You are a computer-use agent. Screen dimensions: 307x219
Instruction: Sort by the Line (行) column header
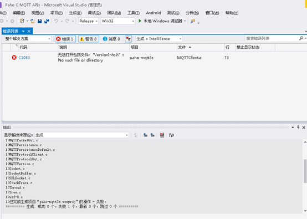[229, 48]
